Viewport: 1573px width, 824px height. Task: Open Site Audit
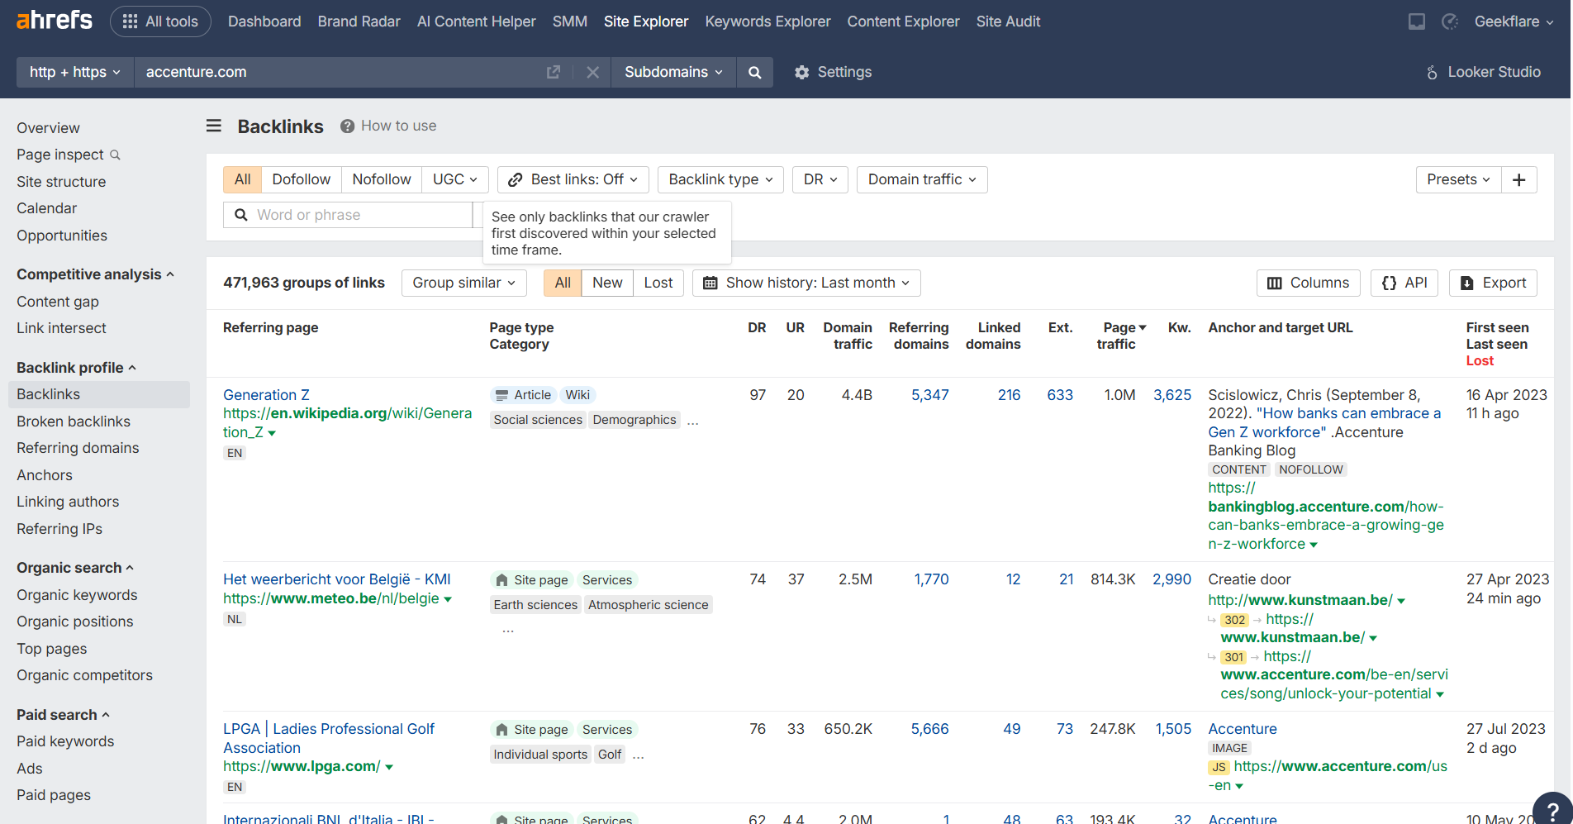(1009, 21)
